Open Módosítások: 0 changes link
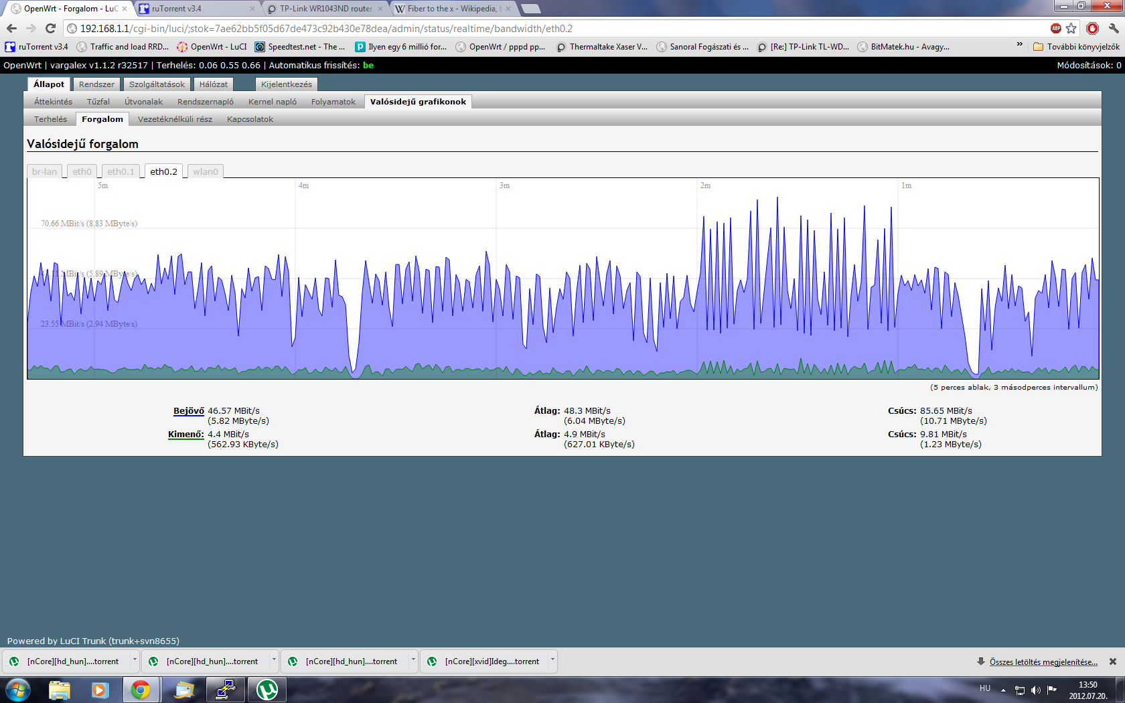This screenshot has width=1125, height=703. [x=1089, y=65]
